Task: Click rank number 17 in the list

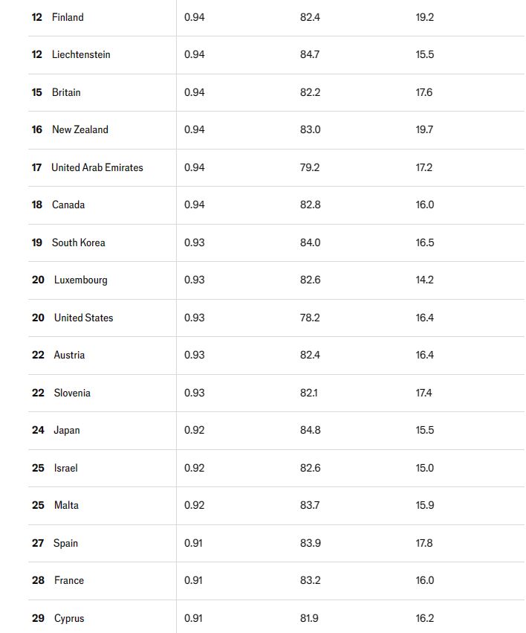Action: pyautogui.click(x=36, y=167)
